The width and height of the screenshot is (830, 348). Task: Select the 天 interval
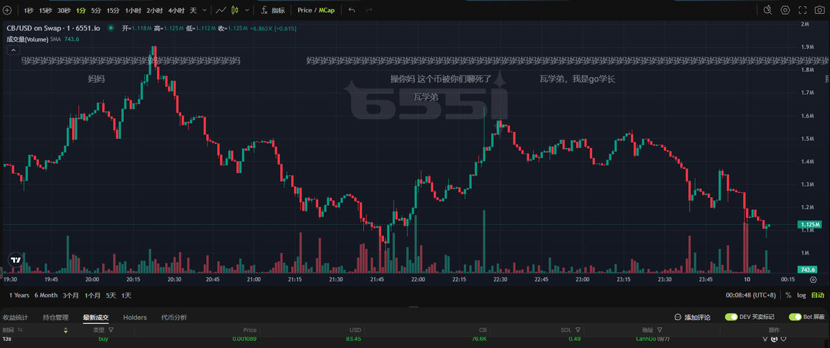click(193, 10)
